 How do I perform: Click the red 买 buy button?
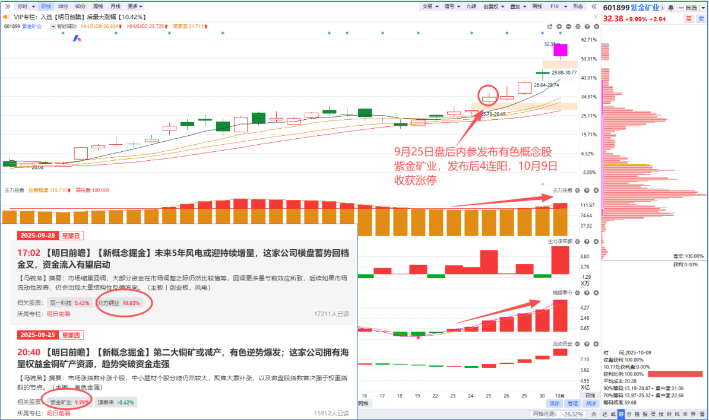pos(689,18)
